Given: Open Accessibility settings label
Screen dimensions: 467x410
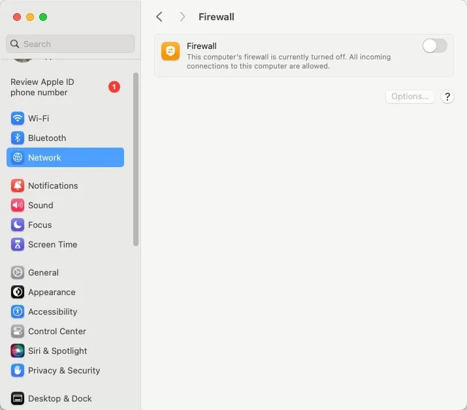Looking at the screenshot, I should tap(53, 311).
